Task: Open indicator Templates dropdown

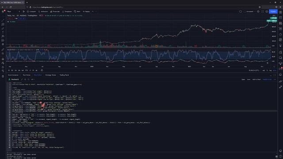Action: 67,11
